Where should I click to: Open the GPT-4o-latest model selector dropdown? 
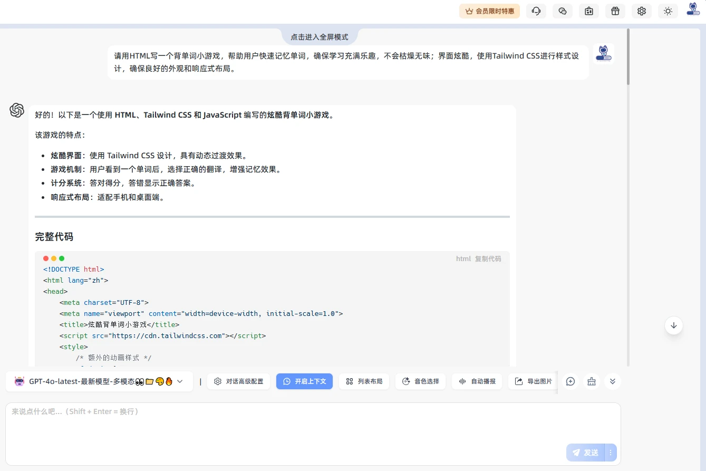coord(99,381)
